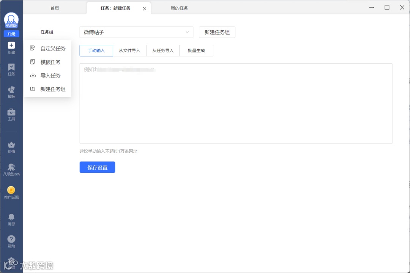
Task: Close the 新建任务 tab with its X
Action: point(145,9)
